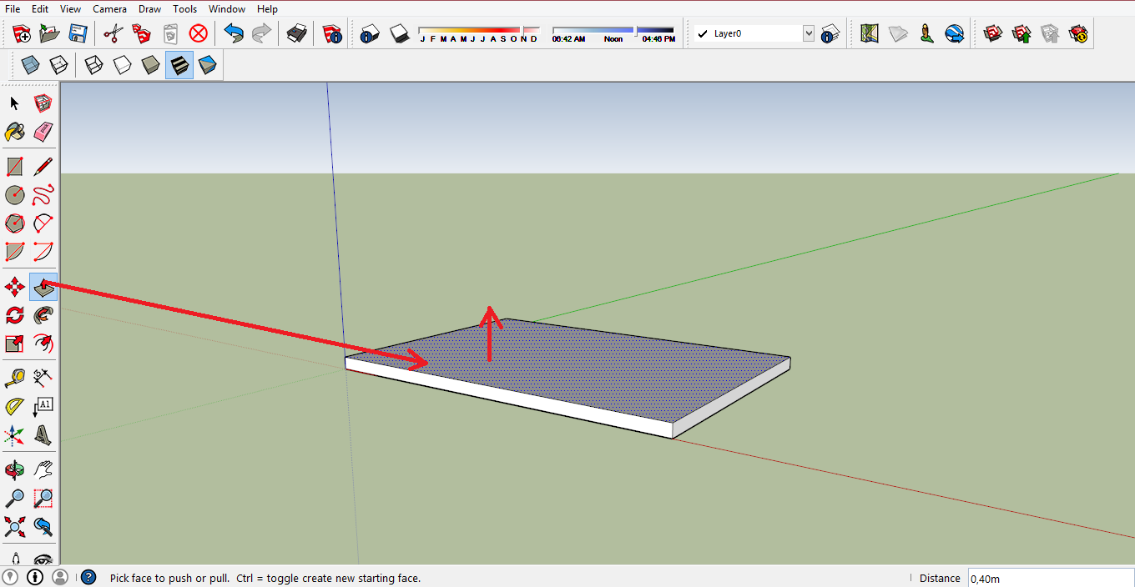Select the Paint Bucket tool
The width and height of the screenshot is (1135, 587).
coord(14,132)
